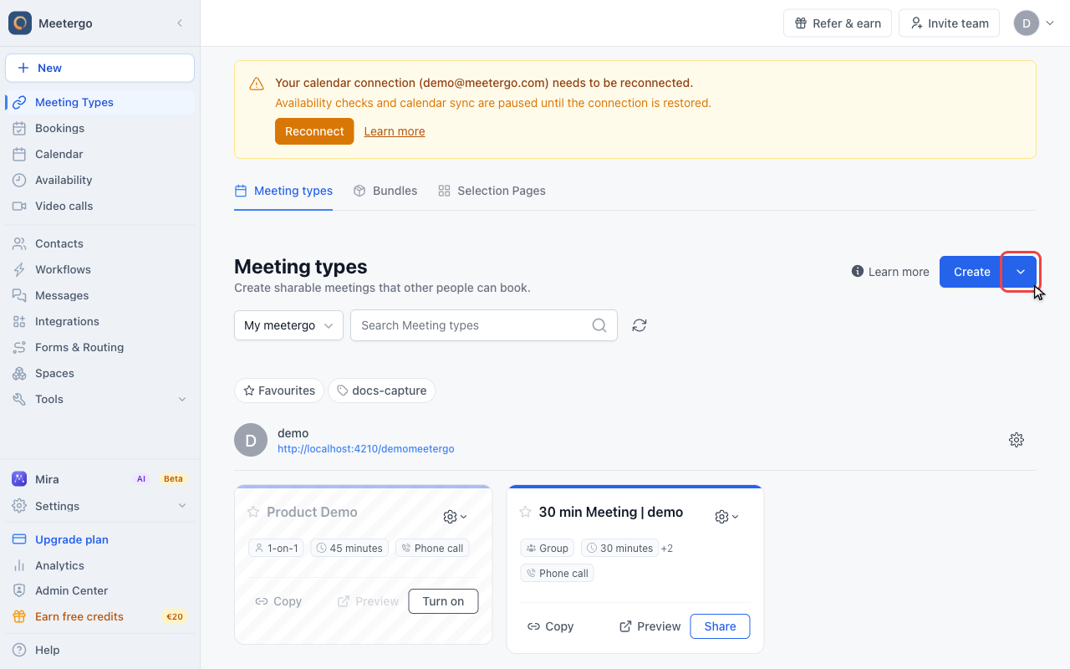The height and width of the screenshot is (669, 1070).
Task: Preview the Product Demo meeting
Action: pos(368,601)
